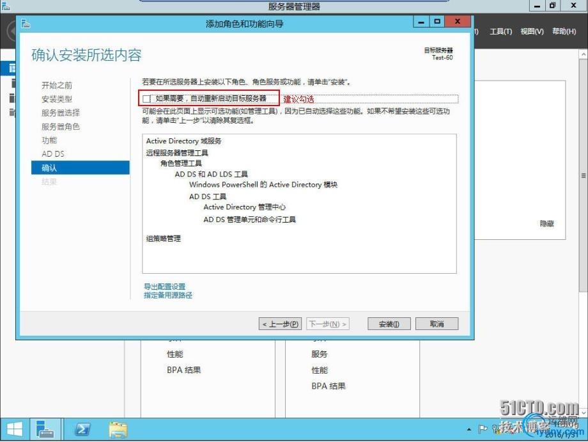Click file services sidebar icon in Server Manager
588x442 pixels.
[12, 112]
